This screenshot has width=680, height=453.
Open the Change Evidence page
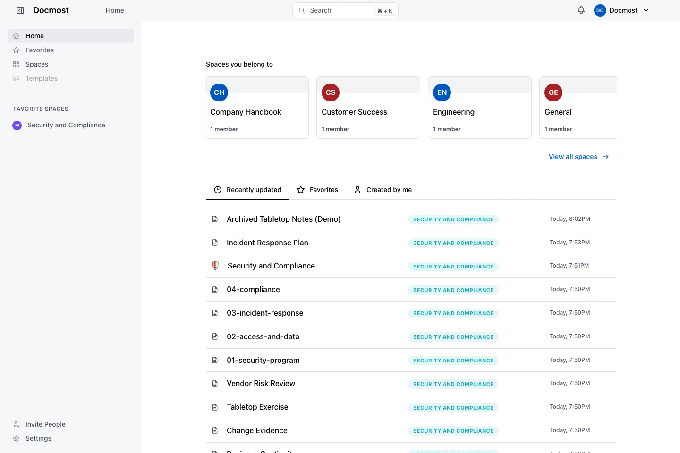tap(257, 430)
